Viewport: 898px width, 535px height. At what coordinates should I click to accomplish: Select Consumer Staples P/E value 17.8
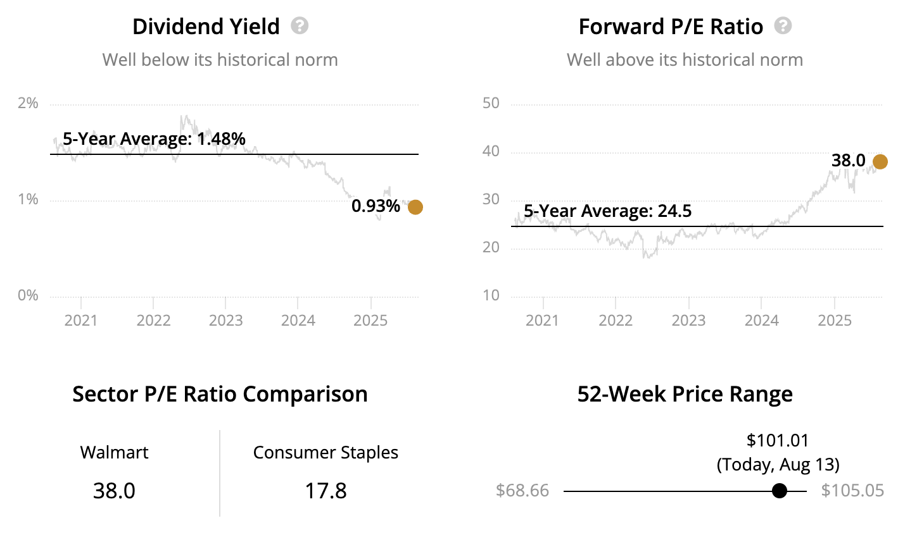(326, 491)
